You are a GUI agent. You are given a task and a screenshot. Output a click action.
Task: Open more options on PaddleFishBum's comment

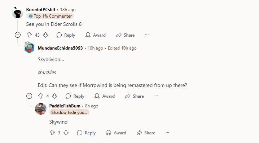[x=167, y=133]
